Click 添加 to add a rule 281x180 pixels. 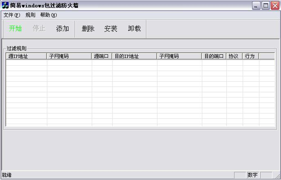pos(62,29)
